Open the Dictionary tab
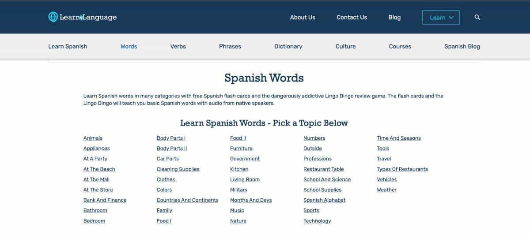Screen dimensions: 530x234 pyautogui.click(x=288, y=46)
